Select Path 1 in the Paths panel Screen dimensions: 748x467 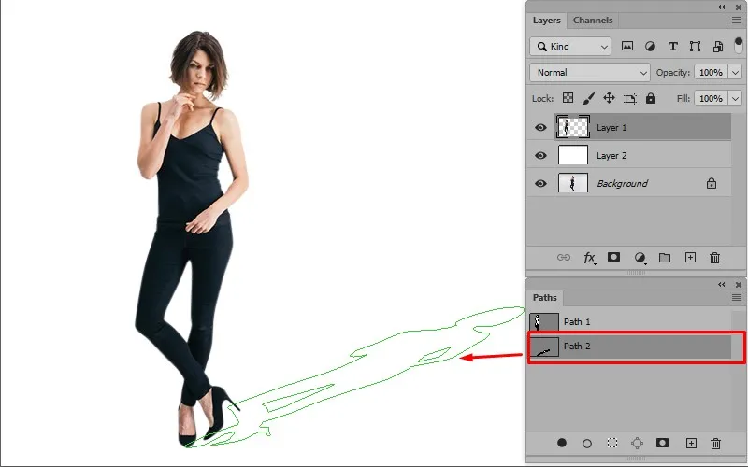point(628,321)
